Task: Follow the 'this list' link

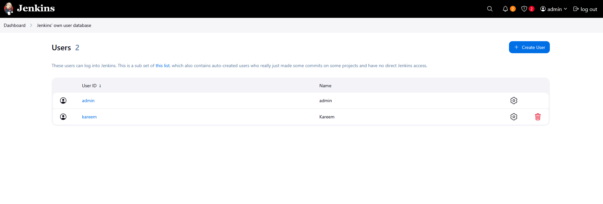Action: (162, 66)
